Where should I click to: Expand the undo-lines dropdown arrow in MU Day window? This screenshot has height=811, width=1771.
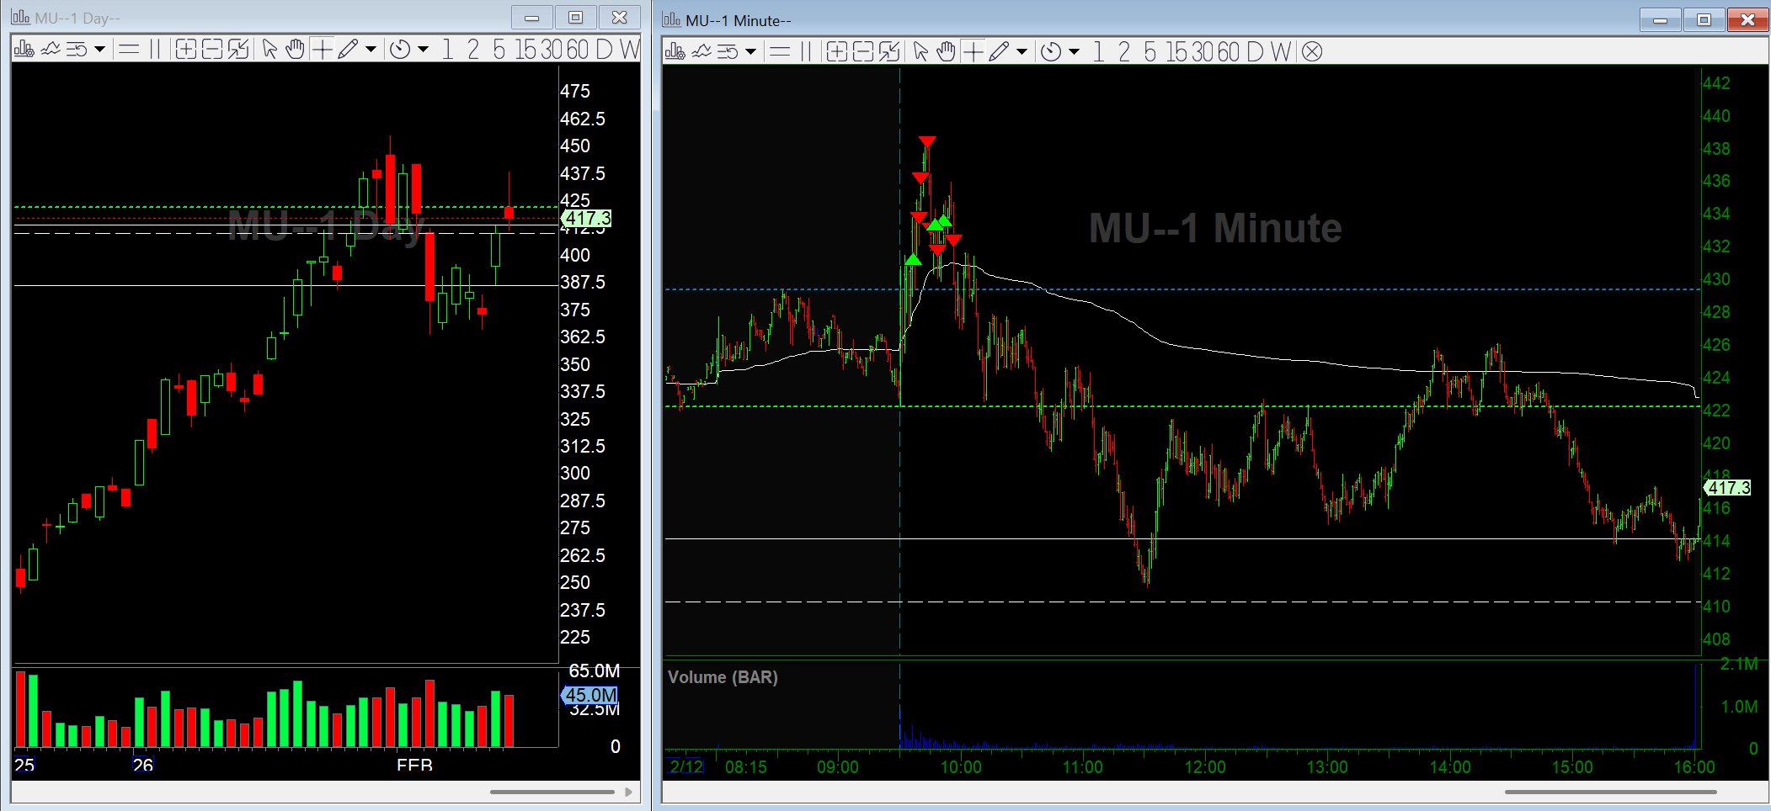tap(99, 50)
